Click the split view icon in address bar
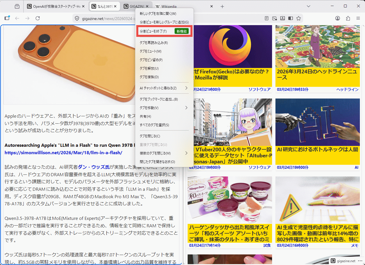This screenshot has width=365, height=265. click(x=290, y=18)
